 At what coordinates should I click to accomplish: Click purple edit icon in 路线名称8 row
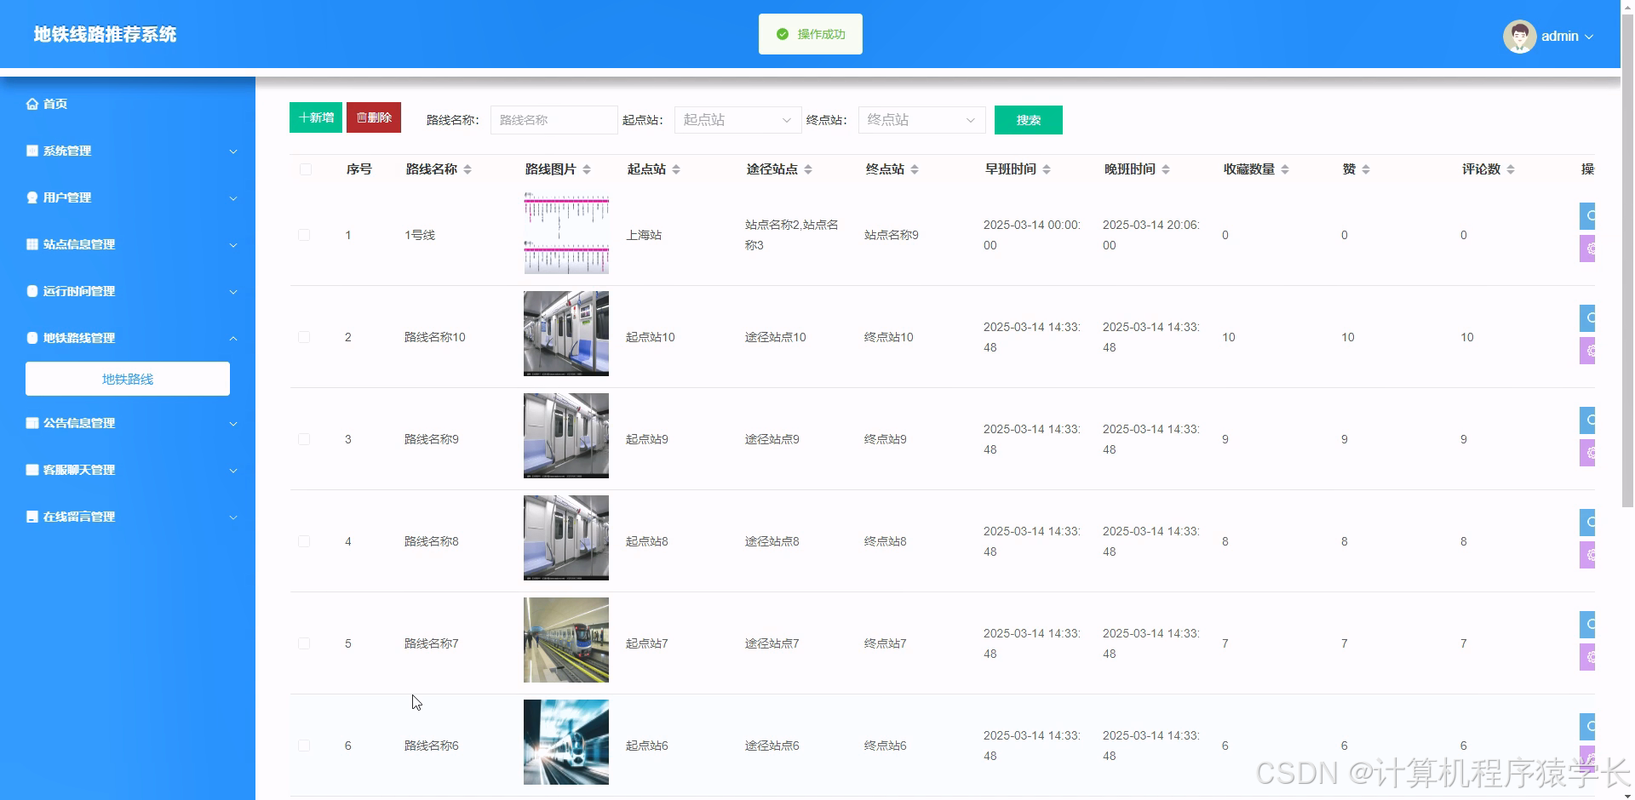[1587, 555]
